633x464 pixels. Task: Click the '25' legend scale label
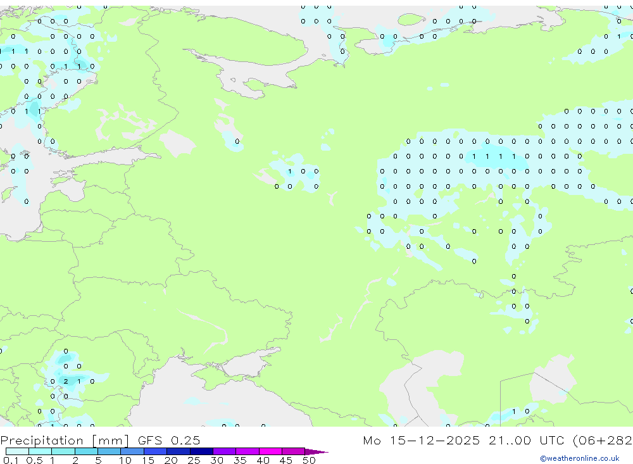pos(194,460)
